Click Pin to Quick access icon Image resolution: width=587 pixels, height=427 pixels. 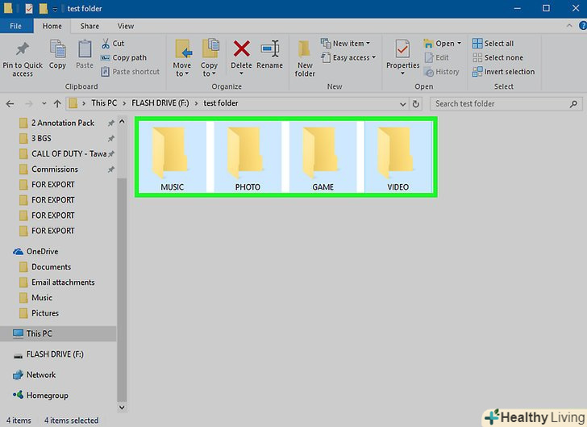coord(23,49)
